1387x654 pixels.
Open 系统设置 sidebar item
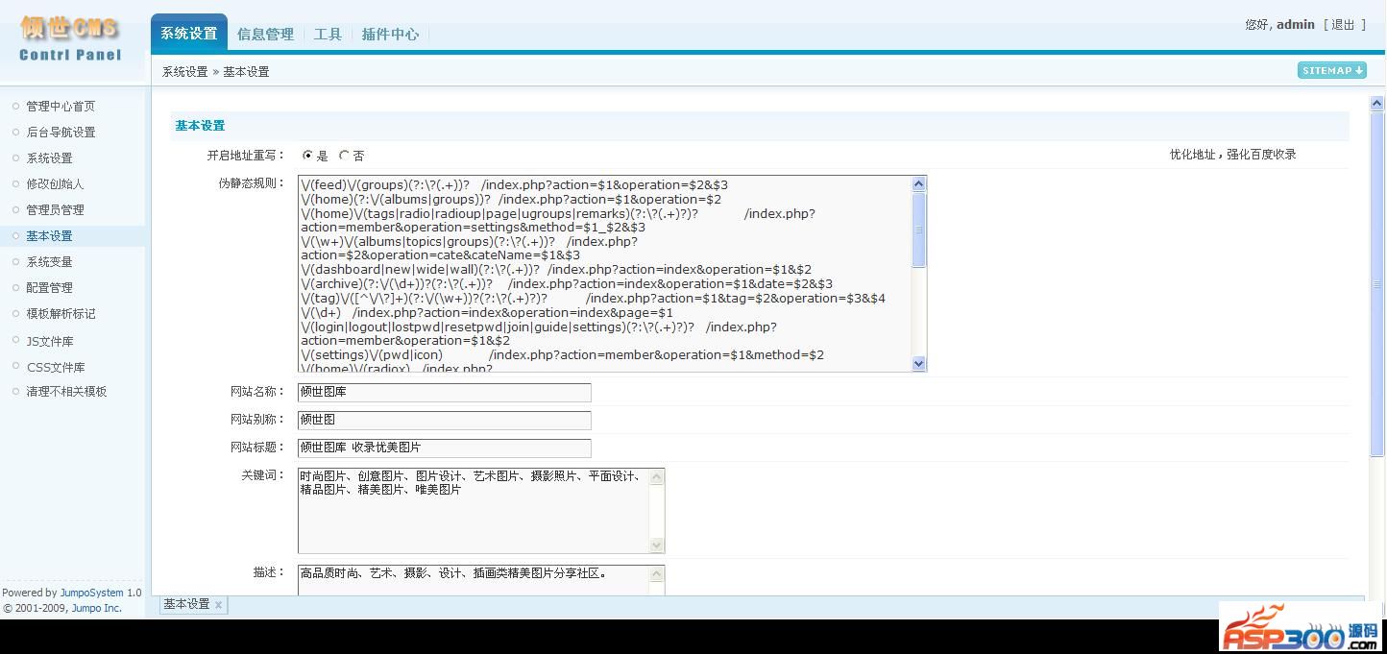[x=49, y=158]
